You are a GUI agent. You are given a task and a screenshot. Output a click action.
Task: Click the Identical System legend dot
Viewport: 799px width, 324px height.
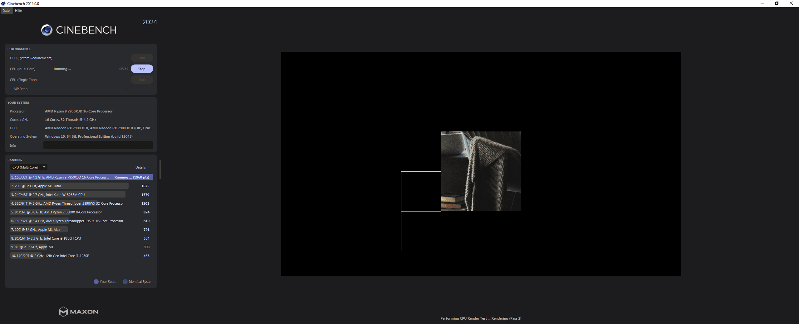pos(125,282)
